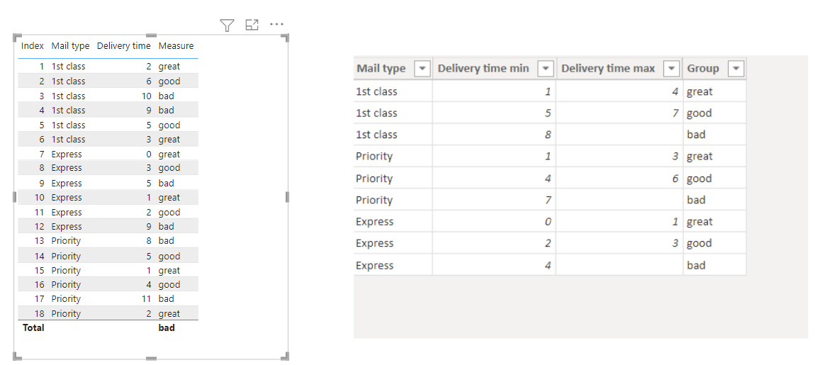The width and height of the screenshot is (820, 365).
Task: Click the left-middle resize handle of the visual
Action: pyautogui.click(x=15, y=196)
